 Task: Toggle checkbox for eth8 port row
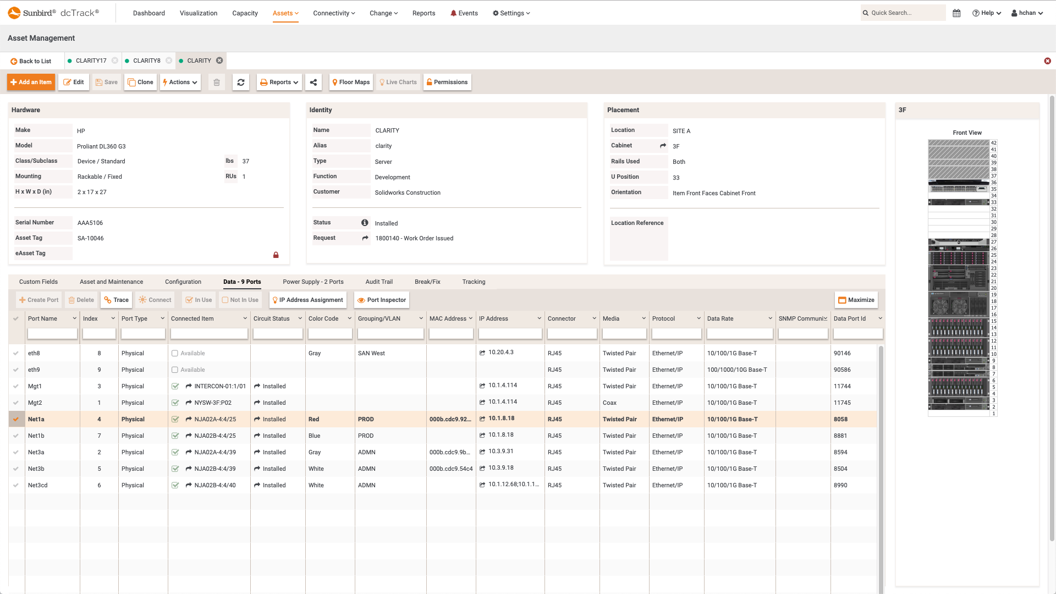[16, 353]
